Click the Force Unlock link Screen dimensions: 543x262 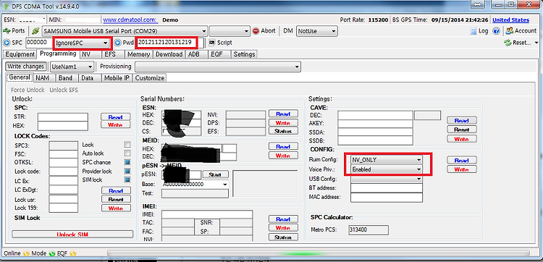click(28, 90)
